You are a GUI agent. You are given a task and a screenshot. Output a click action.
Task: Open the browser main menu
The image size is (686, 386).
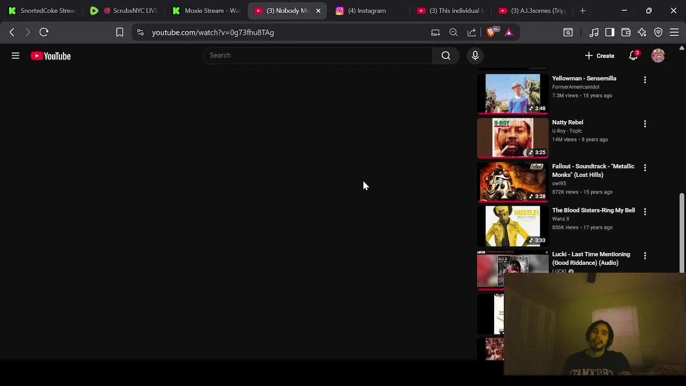point(674,32)
